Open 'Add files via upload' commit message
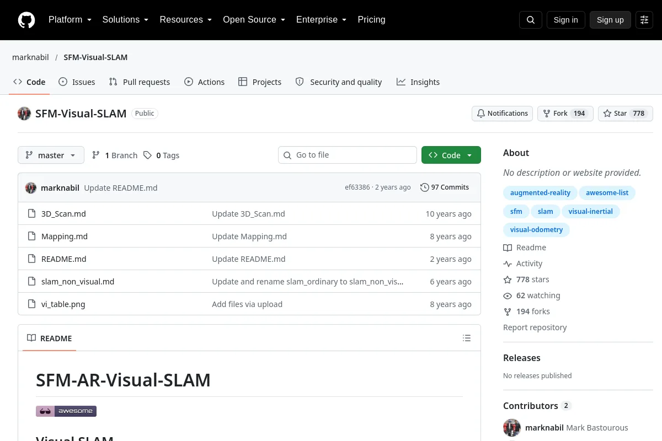The image size is (662, 441). click(247, 304)
